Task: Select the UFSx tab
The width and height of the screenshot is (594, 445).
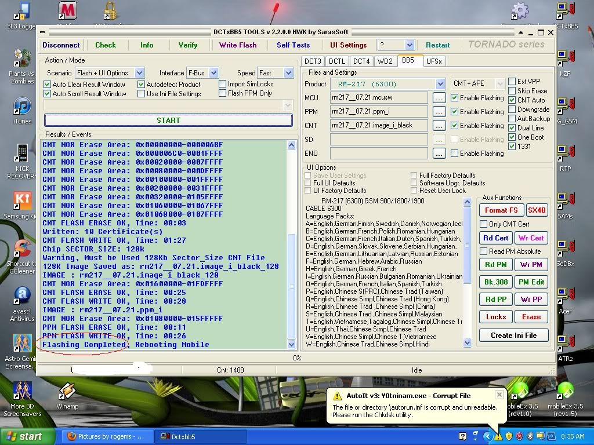Action: click(x=433, y=61)
